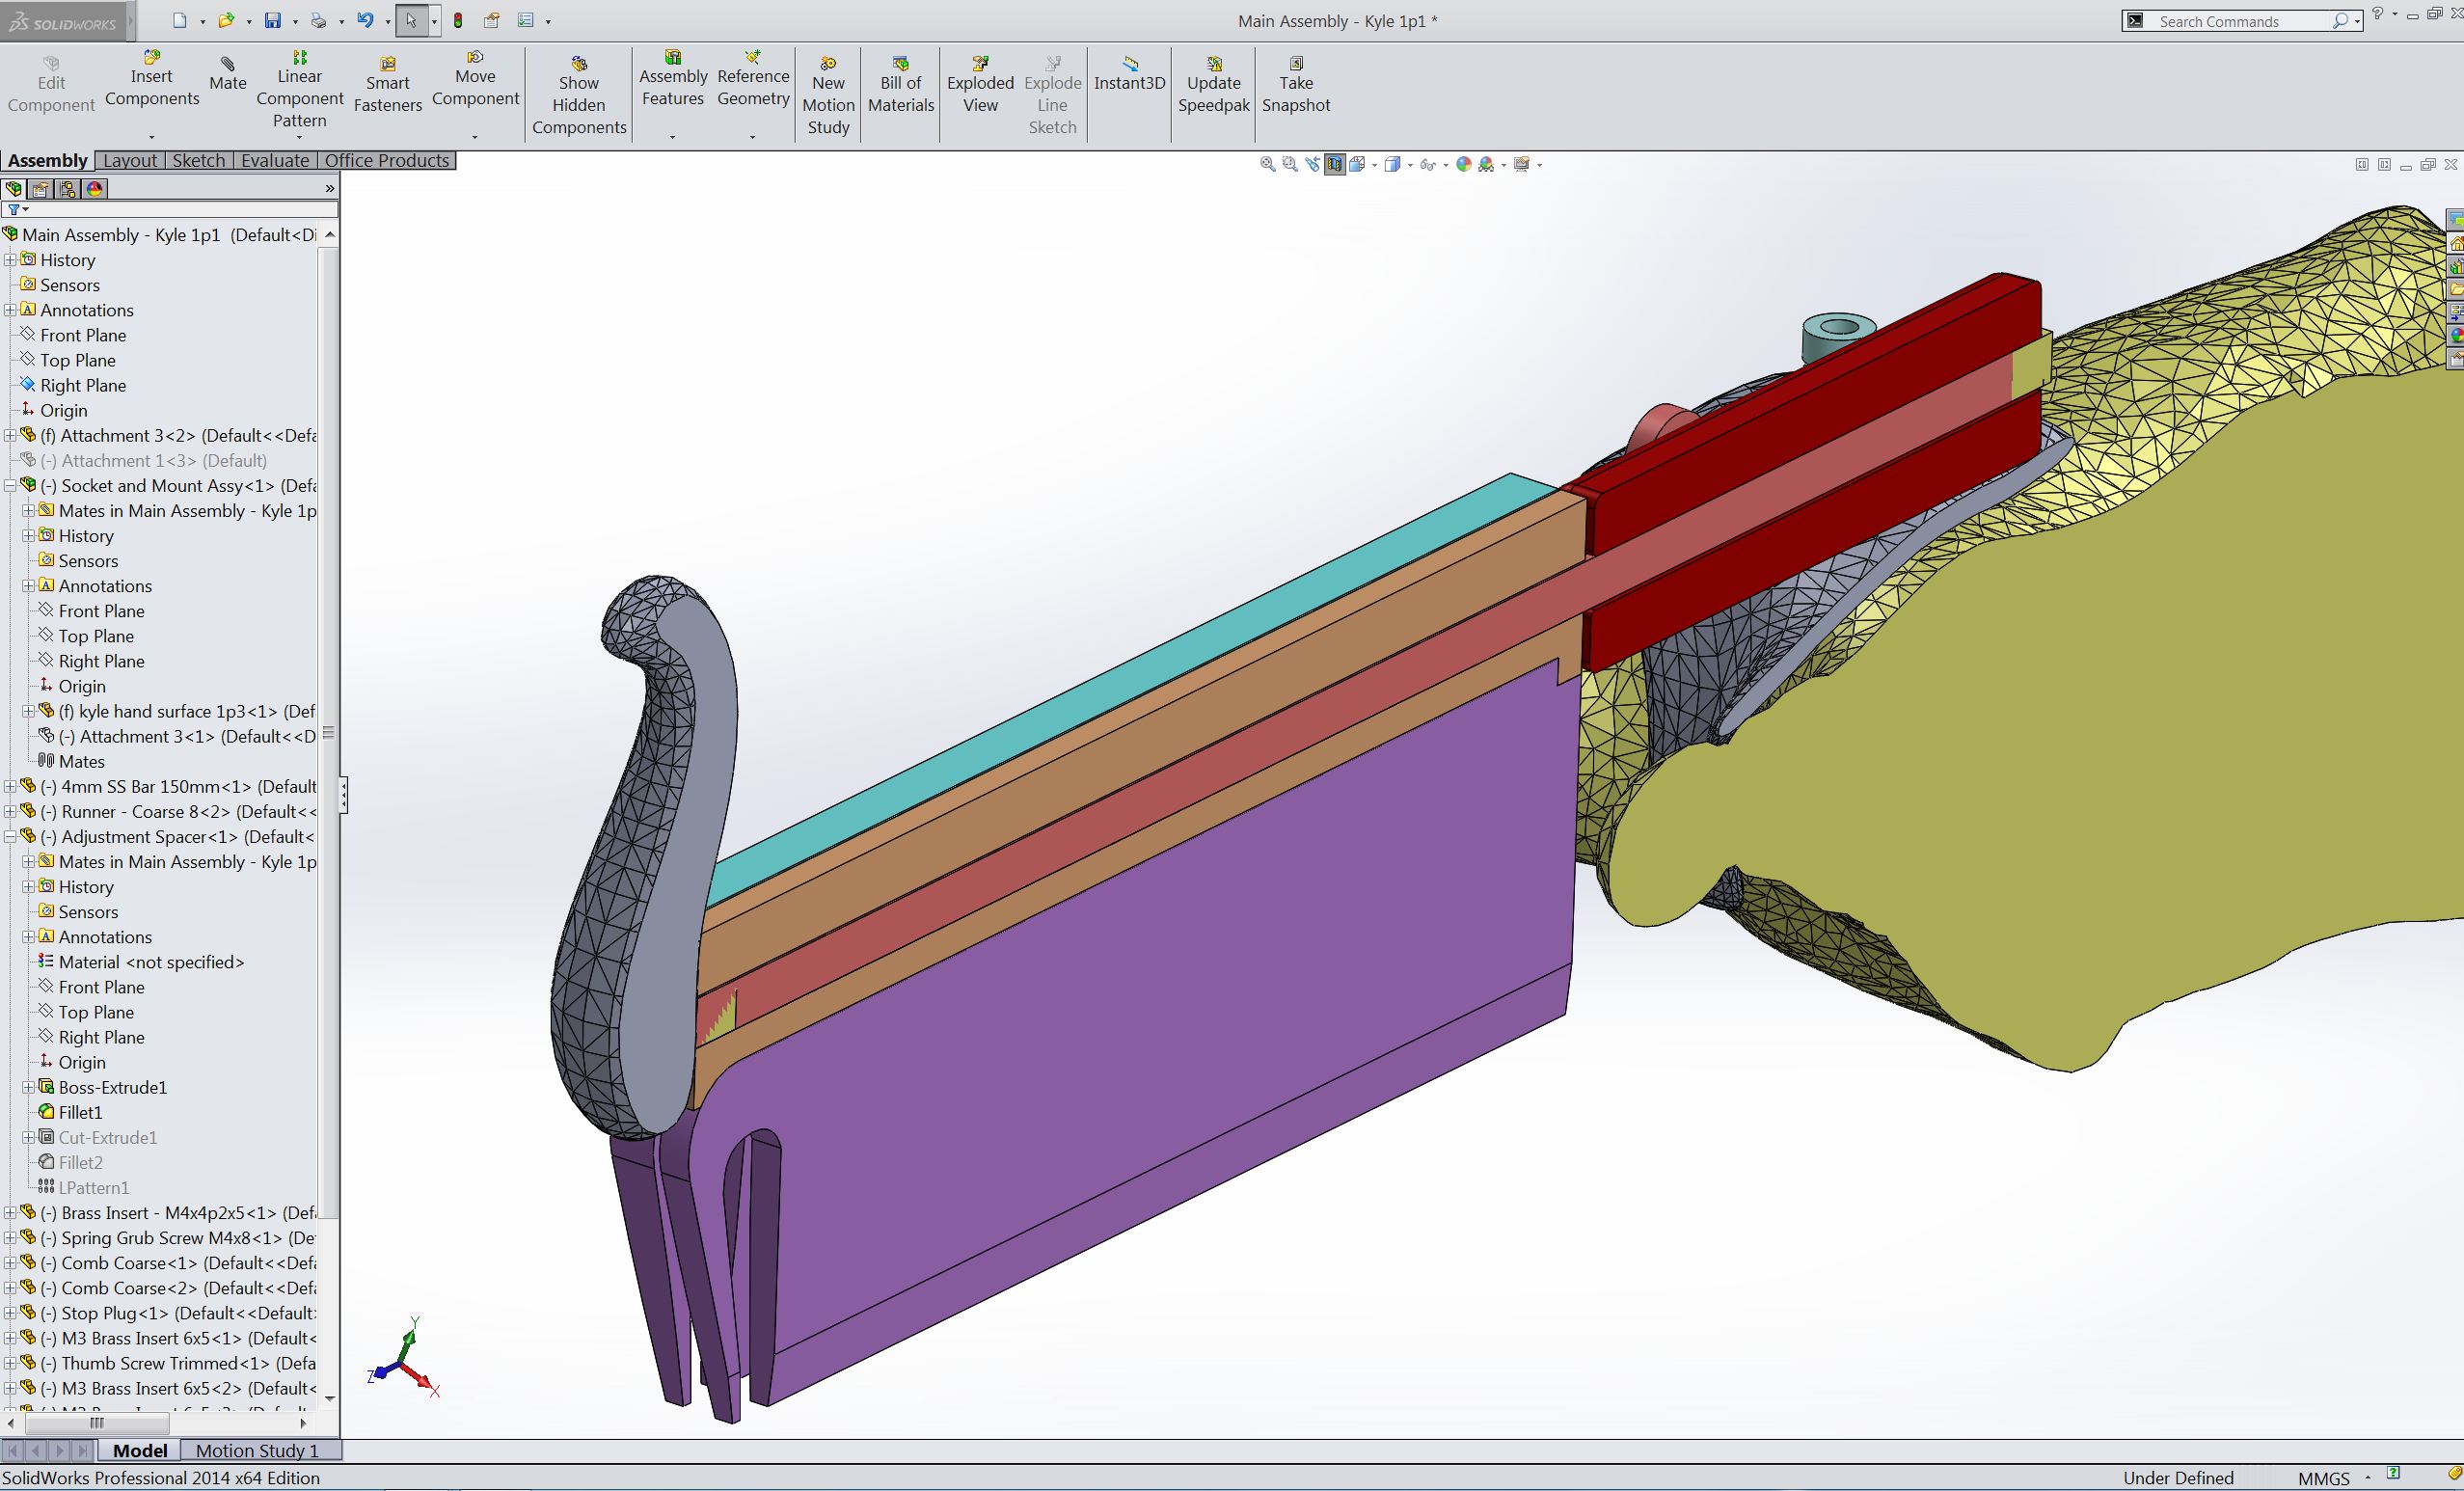Expand the Boss-Extrude1 feature node
The image size is (2464, 1491).
[29, 1087]
